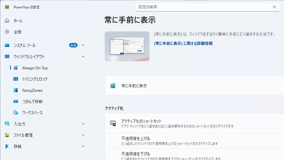
Task: Click the Windows and Layouts category icon
Action: point(7,57)
